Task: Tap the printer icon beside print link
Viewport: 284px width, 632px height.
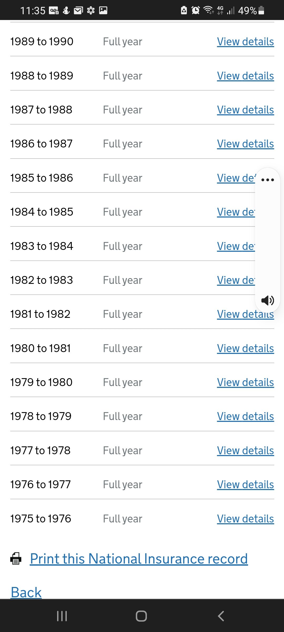Action: (16, 559)
